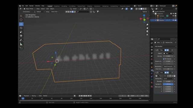This screenshot has height=108, width=193.
Task: Open the Options dropdown
Action: tap(145, 12)
